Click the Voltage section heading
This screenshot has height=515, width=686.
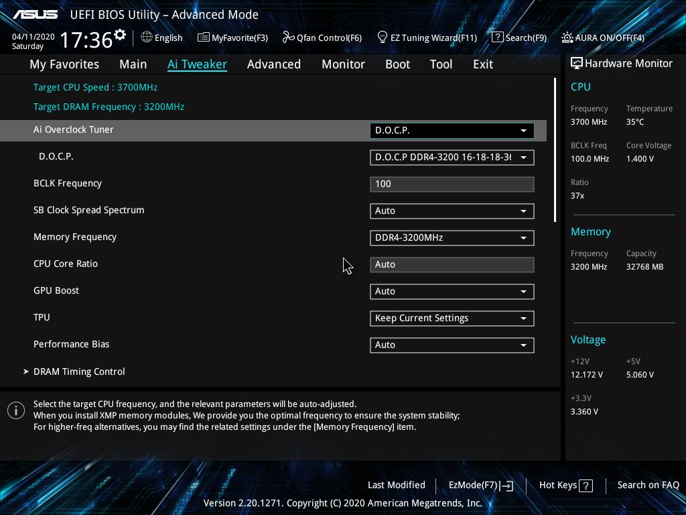[588, 340]
